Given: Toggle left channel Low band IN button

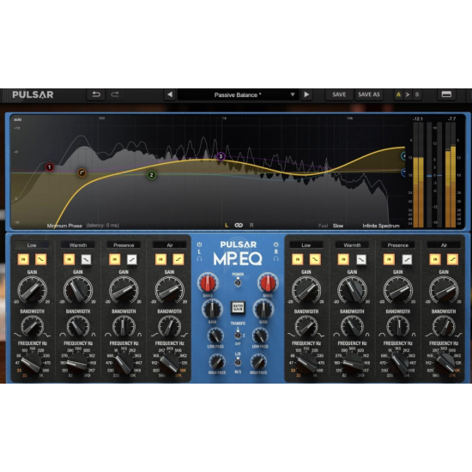Looking at the screenshot, I should coord(23,259).
